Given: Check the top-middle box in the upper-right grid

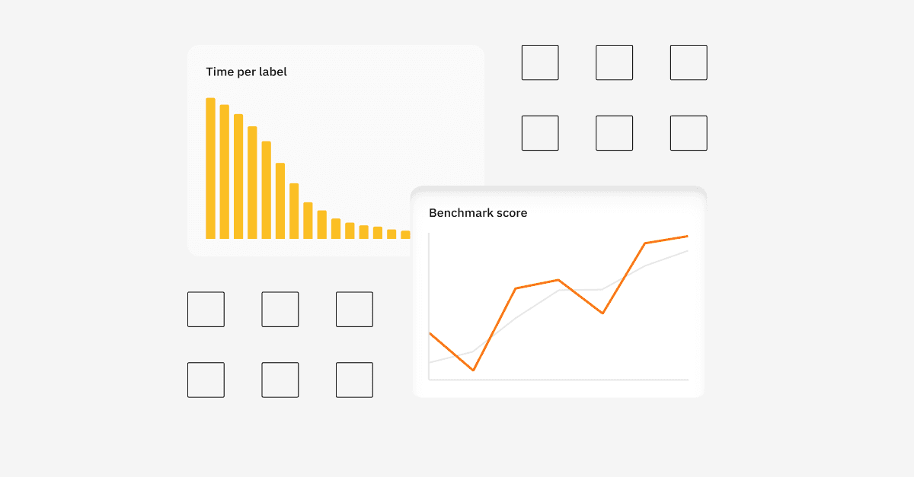Looking at the screenshot, I should pyautogui.click(x=614, y=62).
